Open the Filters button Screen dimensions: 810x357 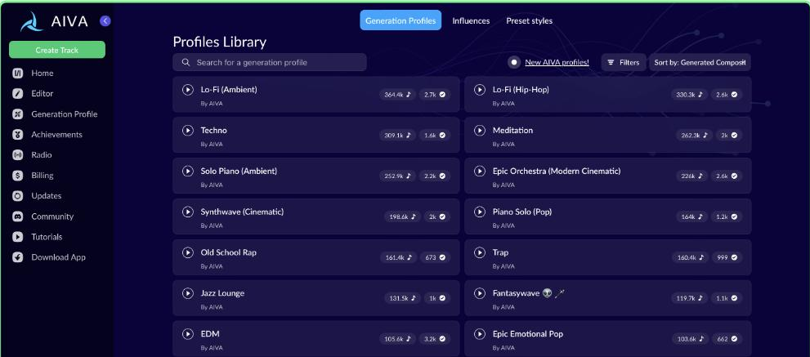click(624, 63)
